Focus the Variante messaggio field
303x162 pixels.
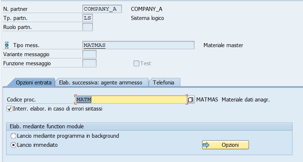click(x=90, y=54)
